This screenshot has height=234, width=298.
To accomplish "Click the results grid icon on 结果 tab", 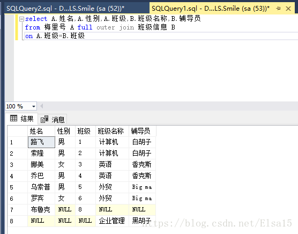I will (x=13, y=118).
